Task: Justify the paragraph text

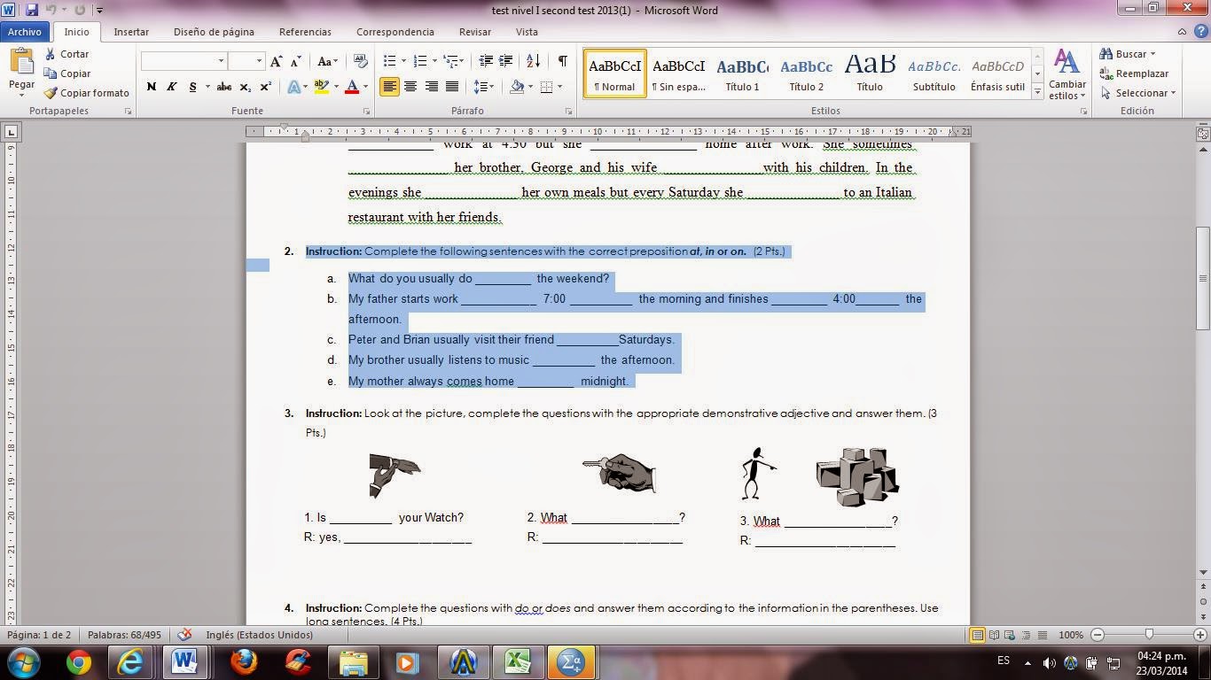Action: tap(451, 87)
